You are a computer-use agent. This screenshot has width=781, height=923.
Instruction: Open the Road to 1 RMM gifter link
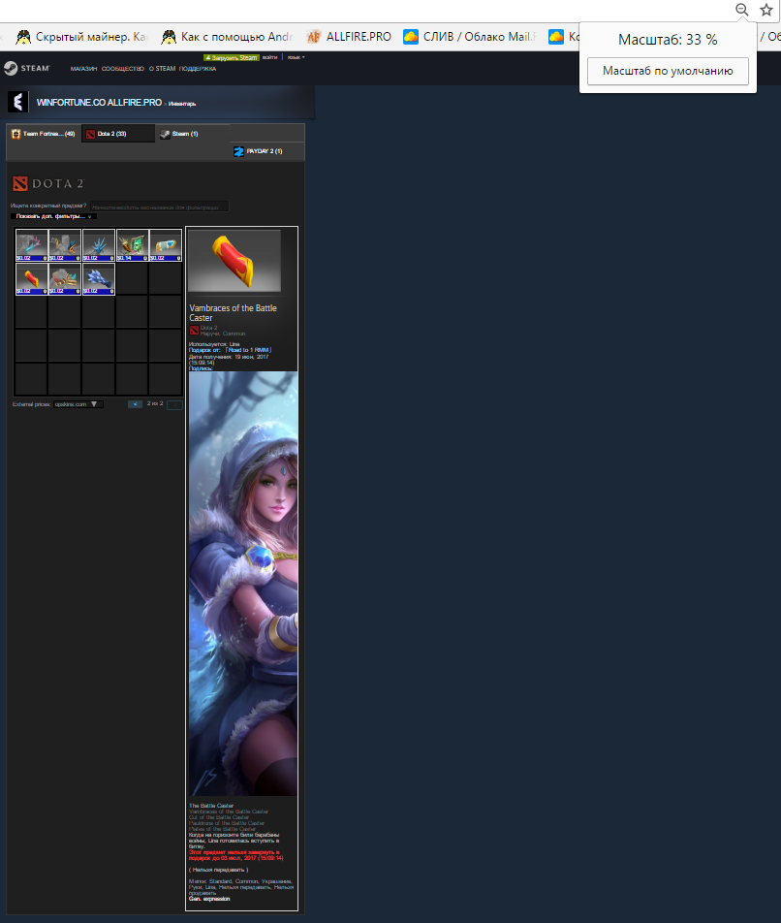(248, 350)
